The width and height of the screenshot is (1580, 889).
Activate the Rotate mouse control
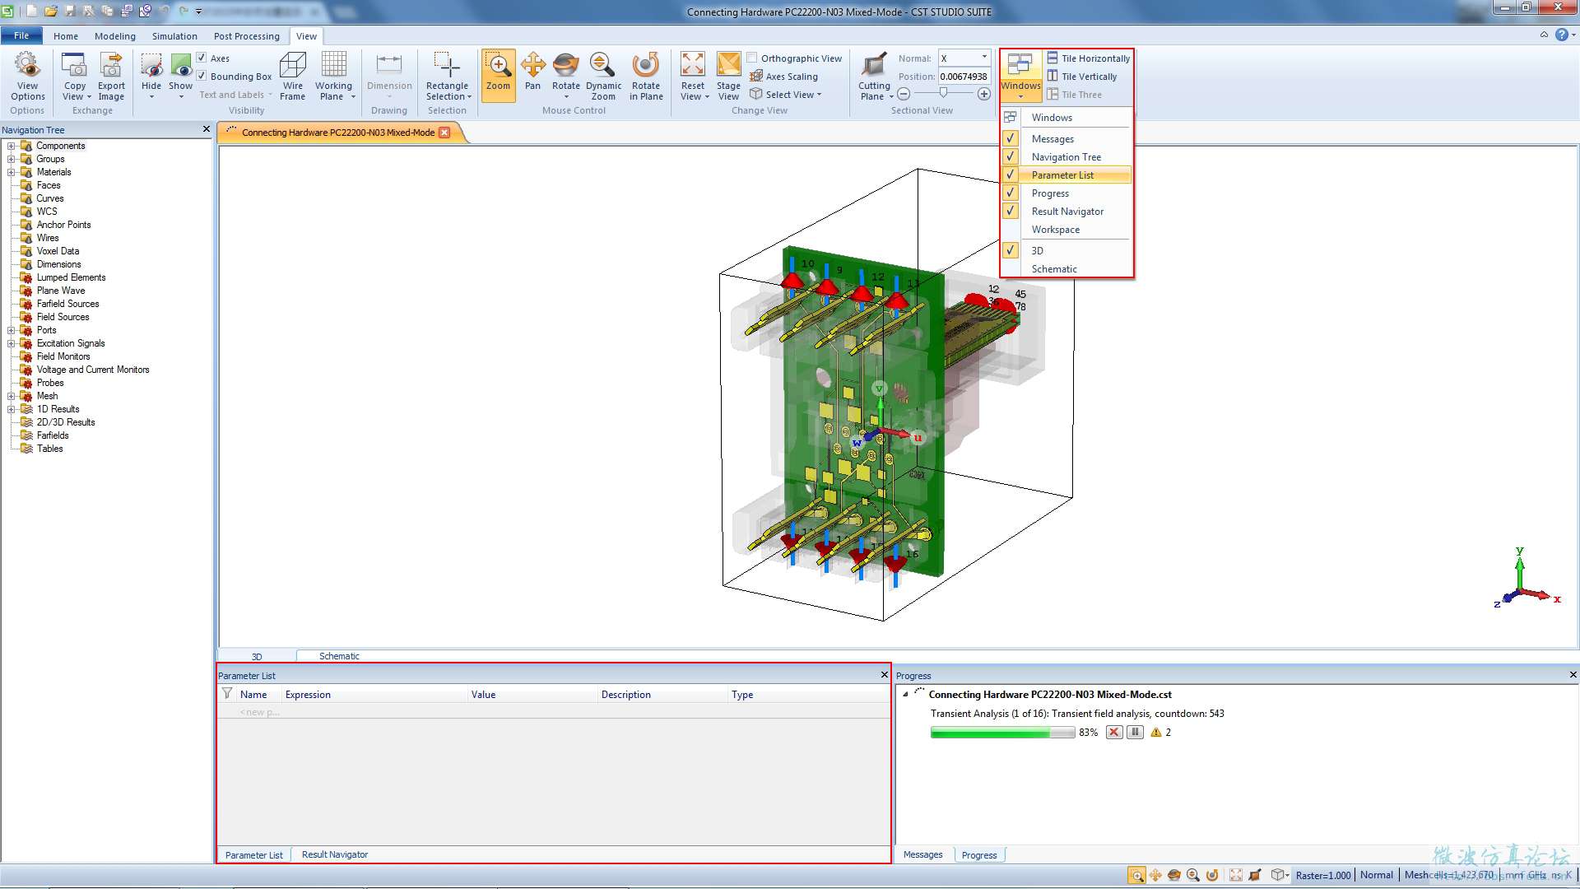[566, 77]
